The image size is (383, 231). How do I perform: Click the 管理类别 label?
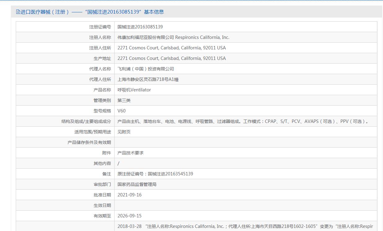coord(102,100)
